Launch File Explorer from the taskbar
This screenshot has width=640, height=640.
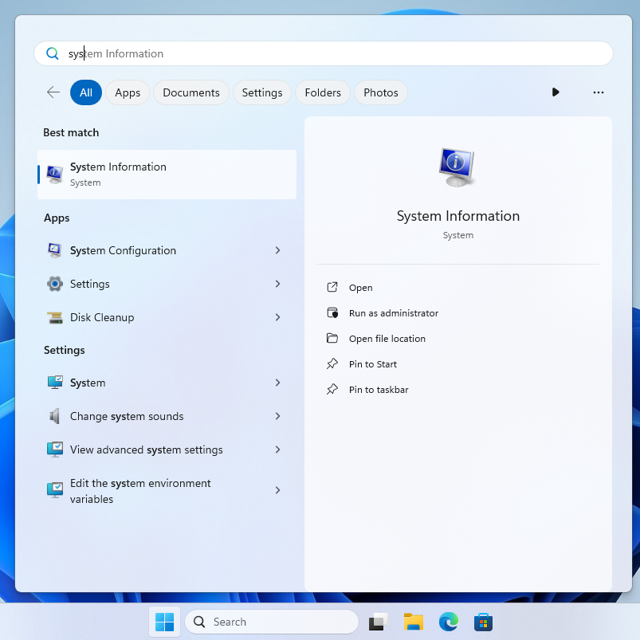coord(414,622)
